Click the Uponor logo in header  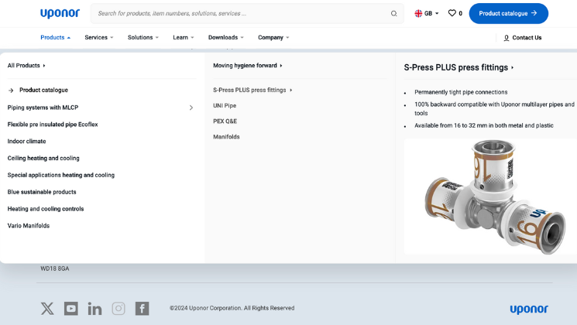pyautogui.click(x=60, y=13)
